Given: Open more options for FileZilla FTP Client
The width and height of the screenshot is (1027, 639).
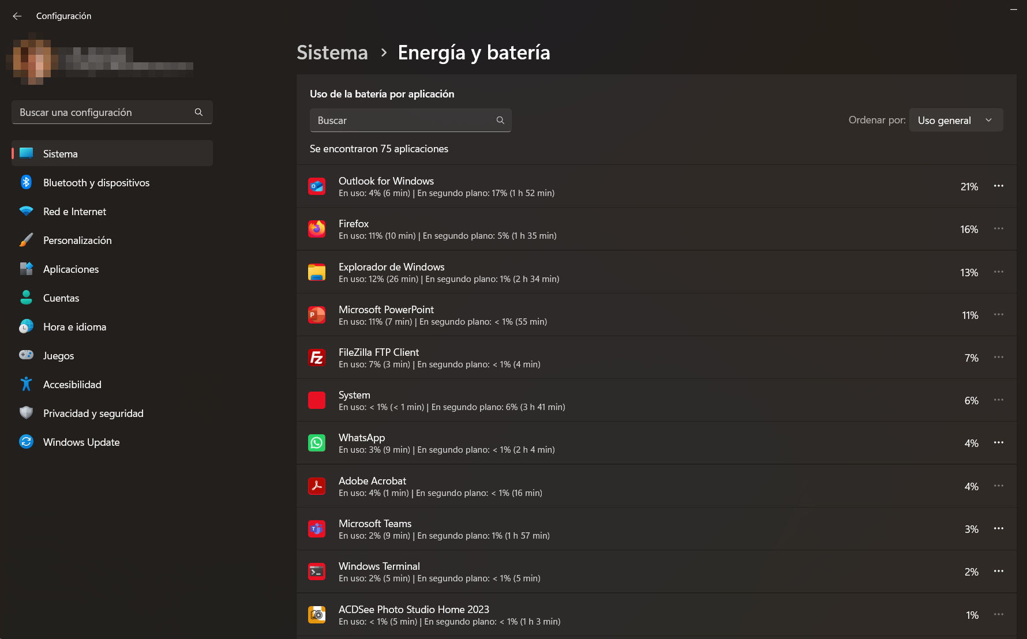Looking at the screenshot, I should pos(999,357).
